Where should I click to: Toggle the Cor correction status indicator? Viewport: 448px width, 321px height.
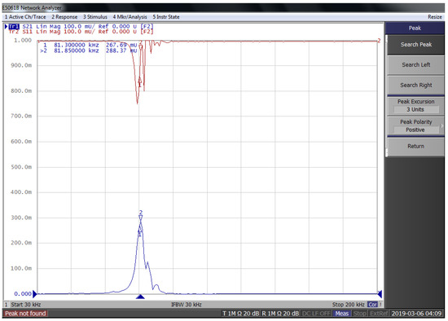(372, 305)
